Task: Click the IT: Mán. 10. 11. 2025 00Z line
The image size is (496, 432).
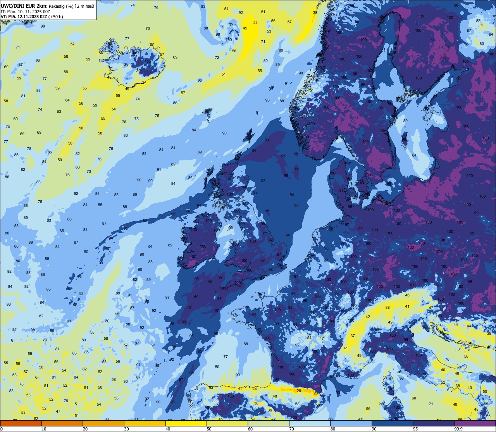Action: coord(25,11)
